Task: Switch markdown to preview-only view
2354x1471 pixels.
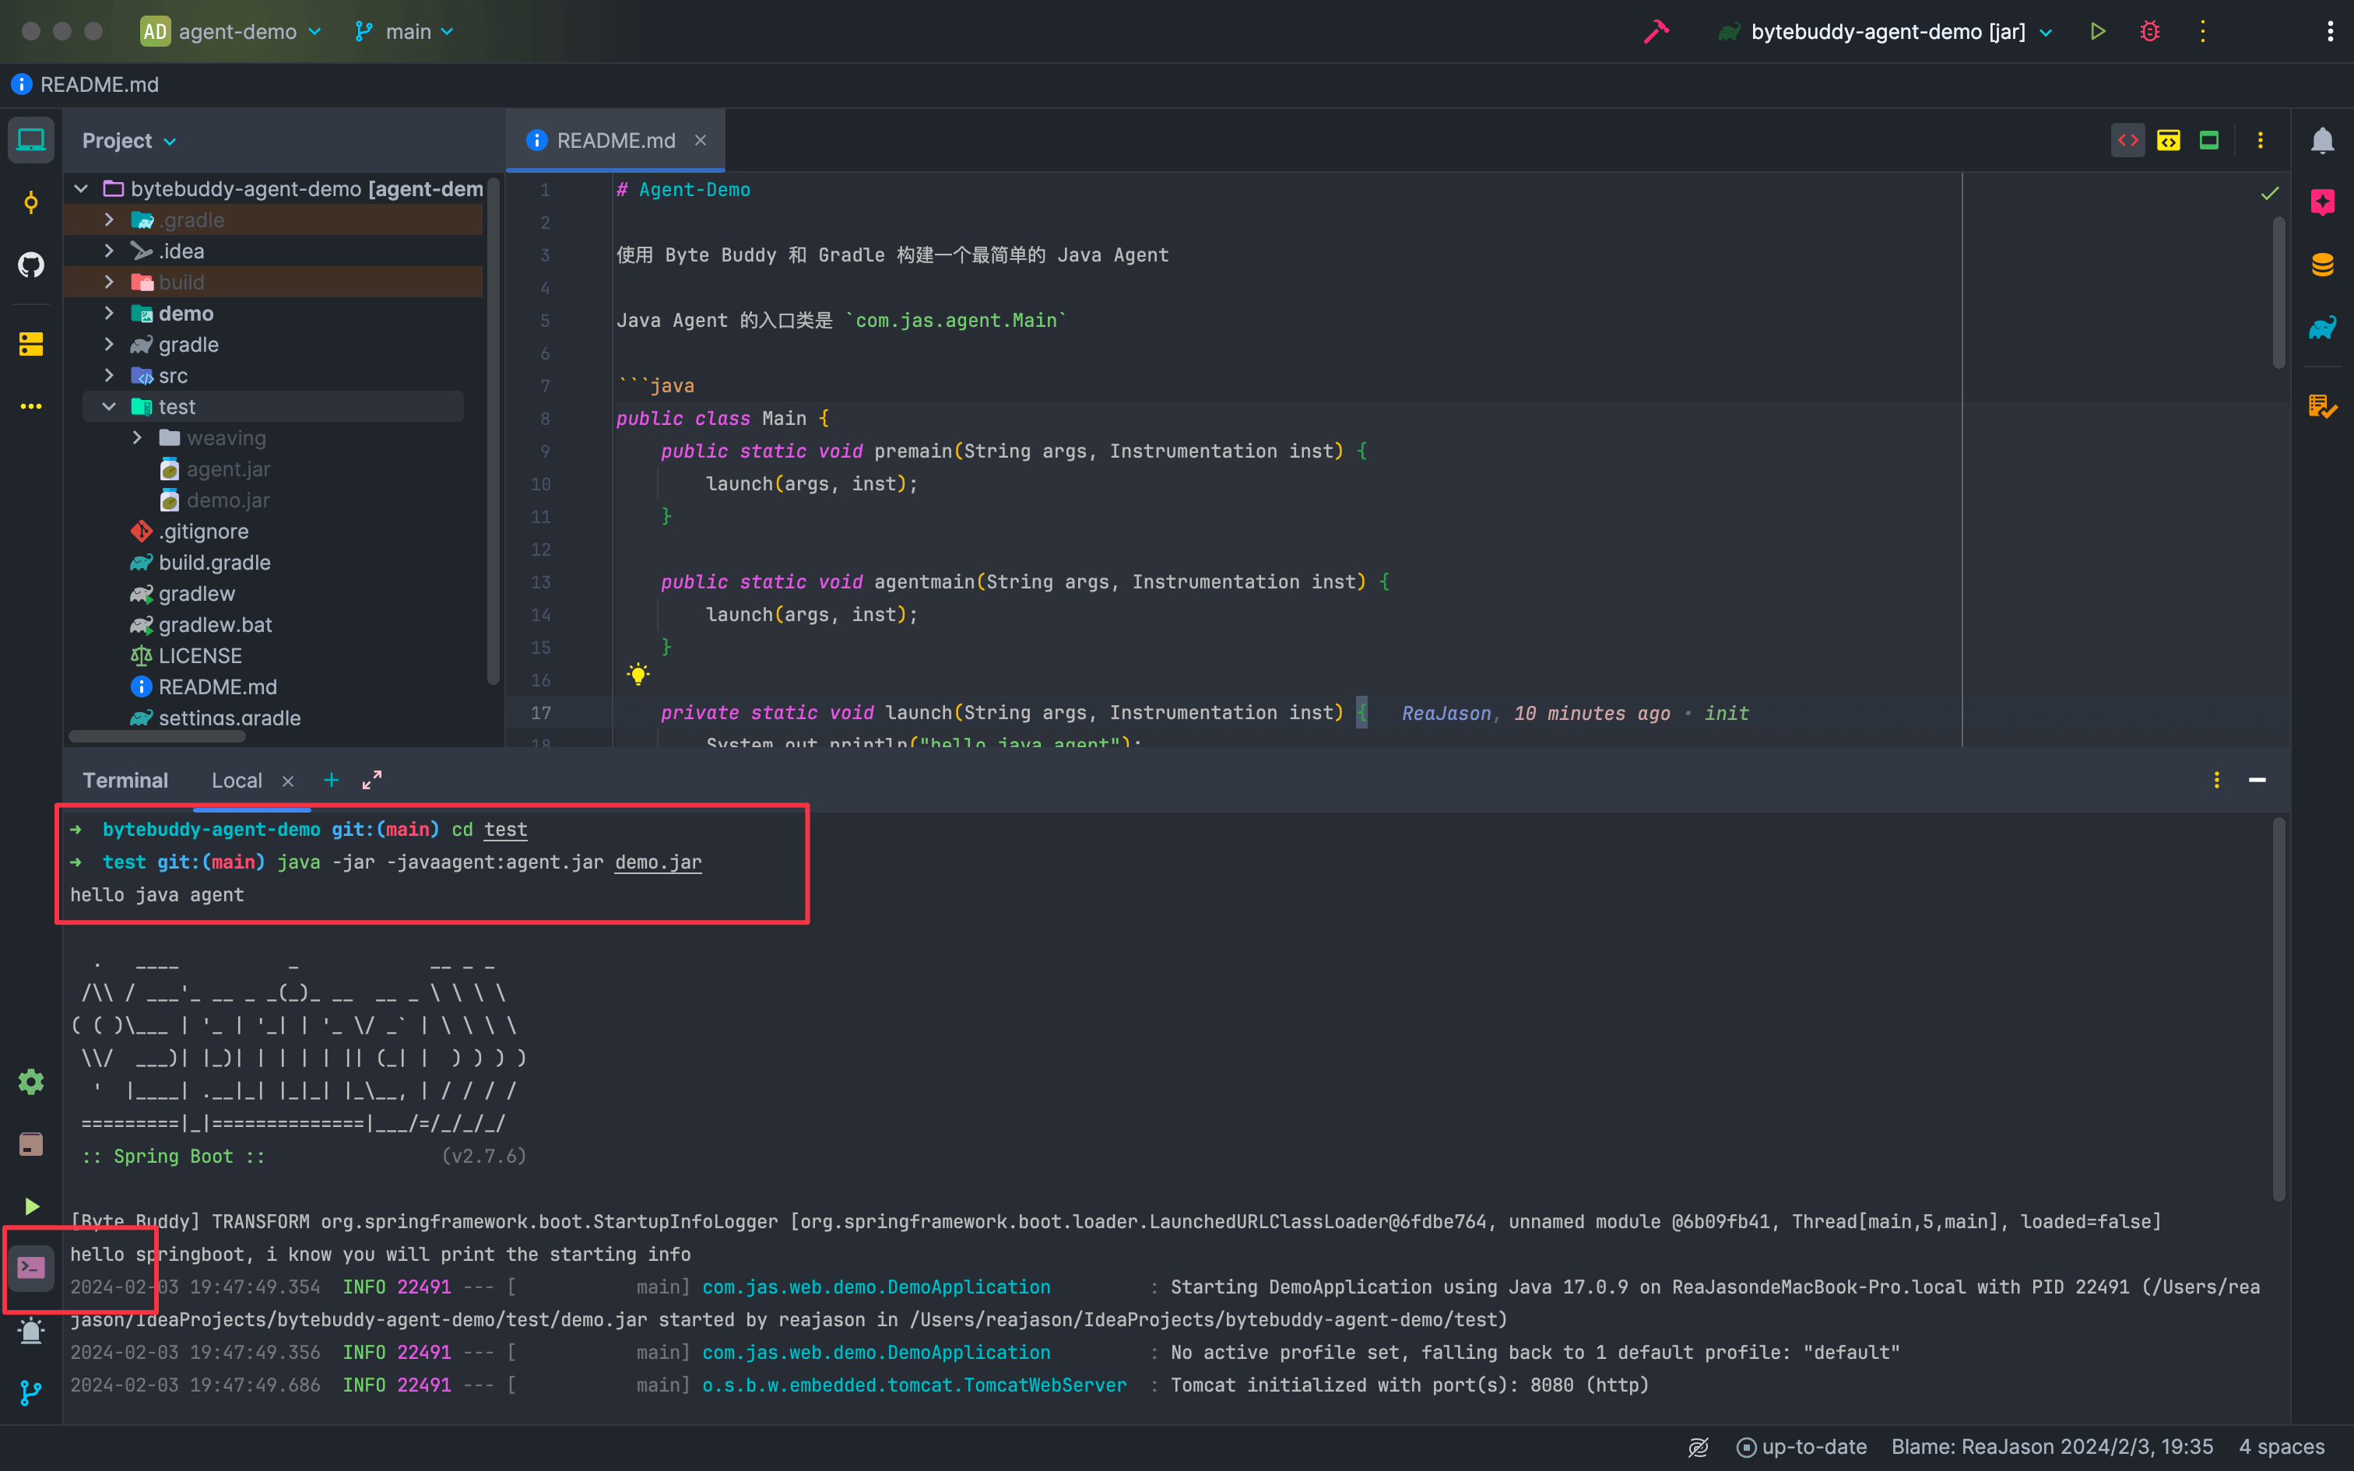Action: click(x=2209, y=141)
